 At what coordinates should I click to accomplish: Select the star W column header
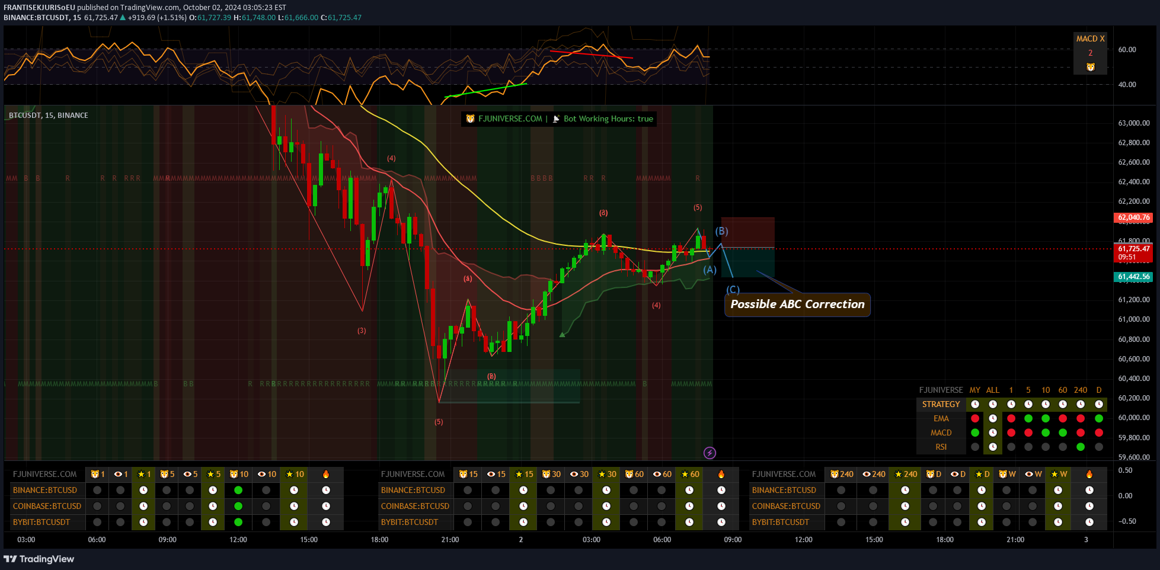pyautogui.click(x=1058, y=474)
